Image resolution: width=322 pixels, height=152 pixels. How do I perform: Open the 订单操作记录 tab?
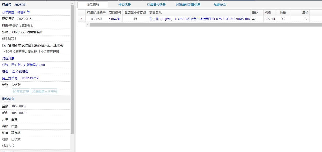156,5
